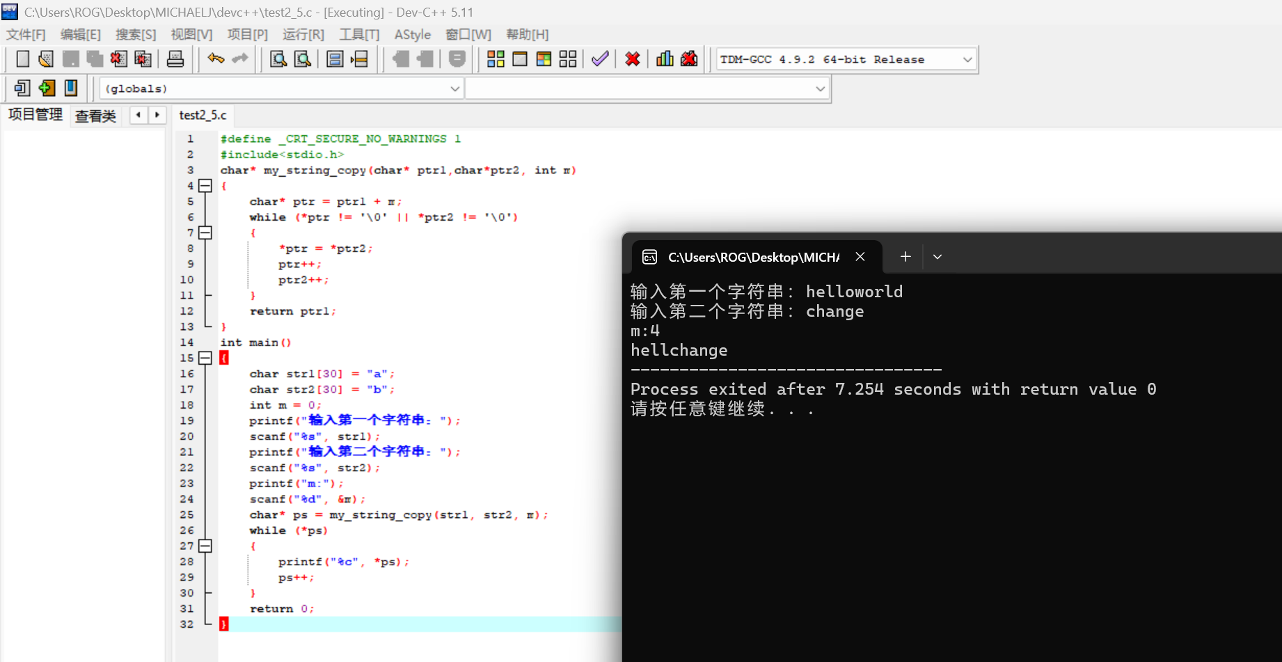Click the Save file toolbar icon
Image resolution: width=1282 pixels, height=662 pixels.
(x=70, y=59)
